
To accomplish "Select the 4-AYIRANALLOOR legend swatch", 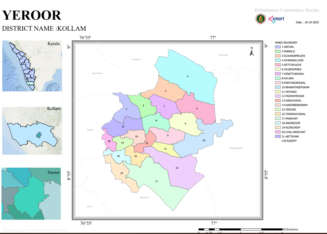I will pos(278,60).
